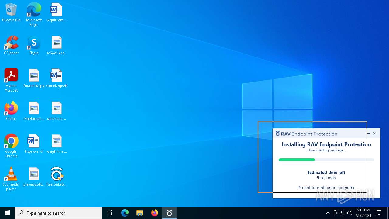Open the Windows Start menu

[x=7, y=213]
